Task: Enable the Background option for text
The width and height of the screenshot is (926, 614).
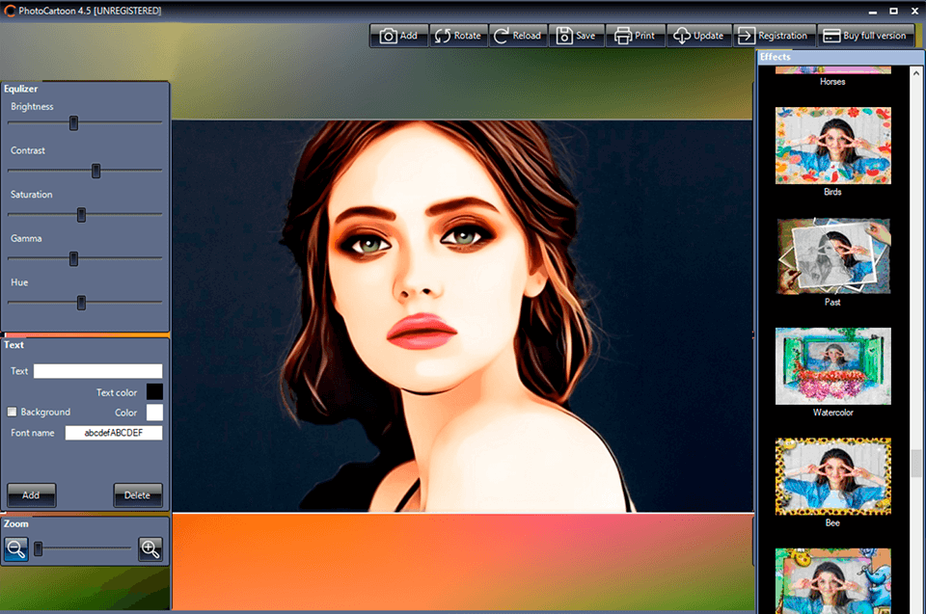Action: [13, 412]
